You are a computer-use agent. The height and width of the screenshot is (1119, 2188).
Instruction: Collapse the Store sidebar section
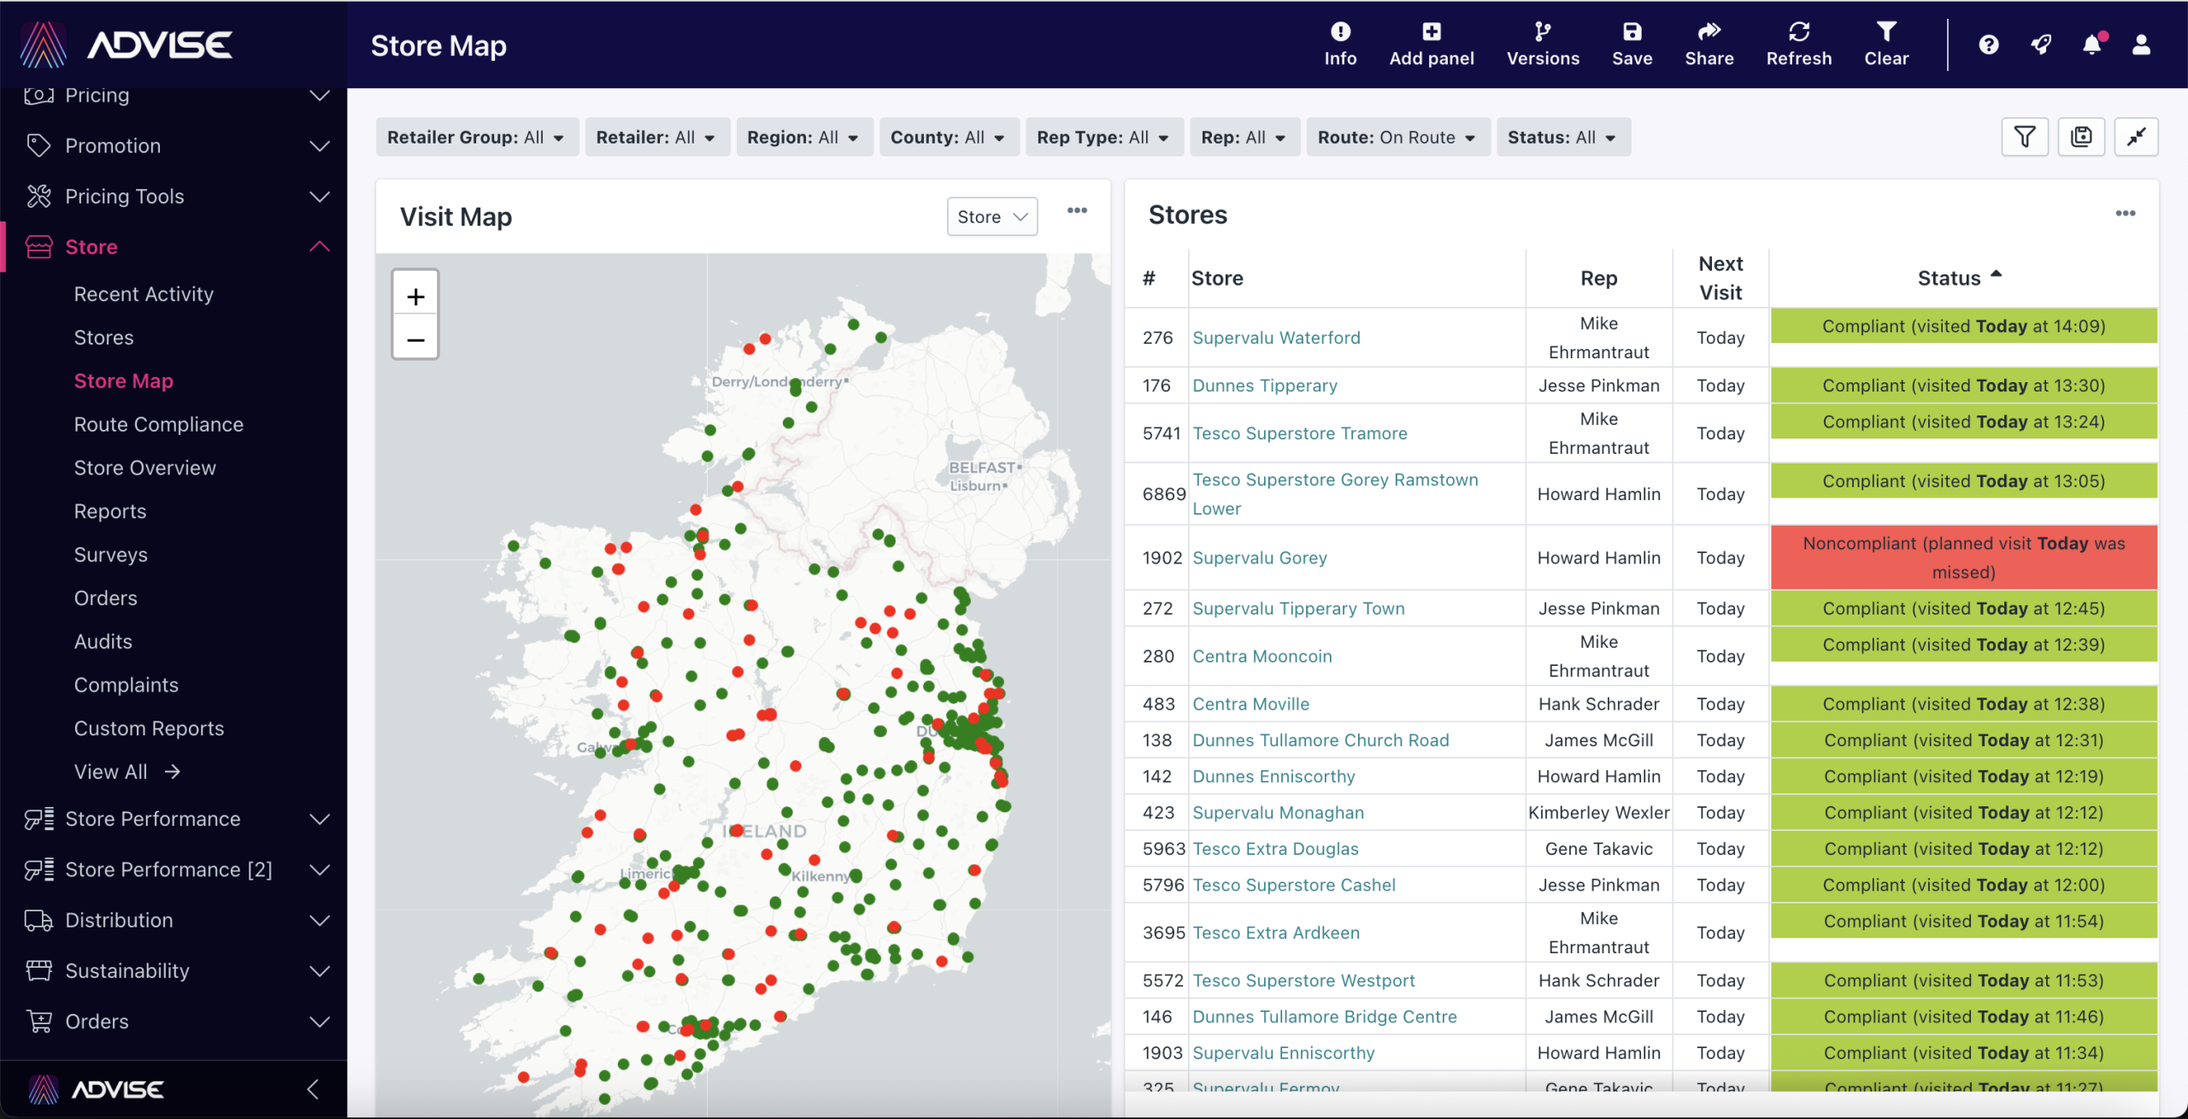click(319, 247)
